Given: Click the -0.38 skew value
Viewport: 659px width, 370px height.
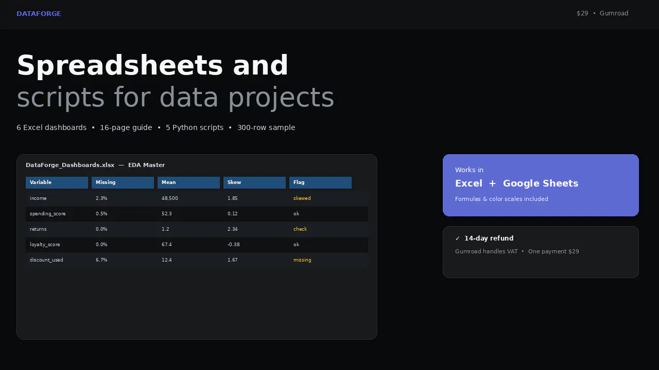Looking at the screenshot, I should coord(234,245).
